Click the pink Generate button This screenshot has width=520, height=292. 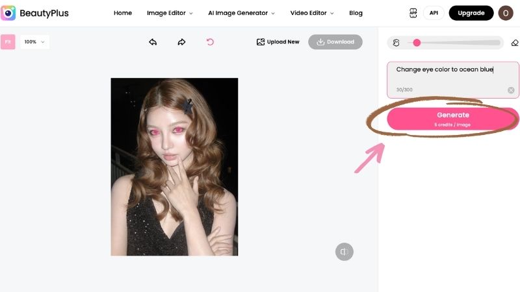pos(452,119)
